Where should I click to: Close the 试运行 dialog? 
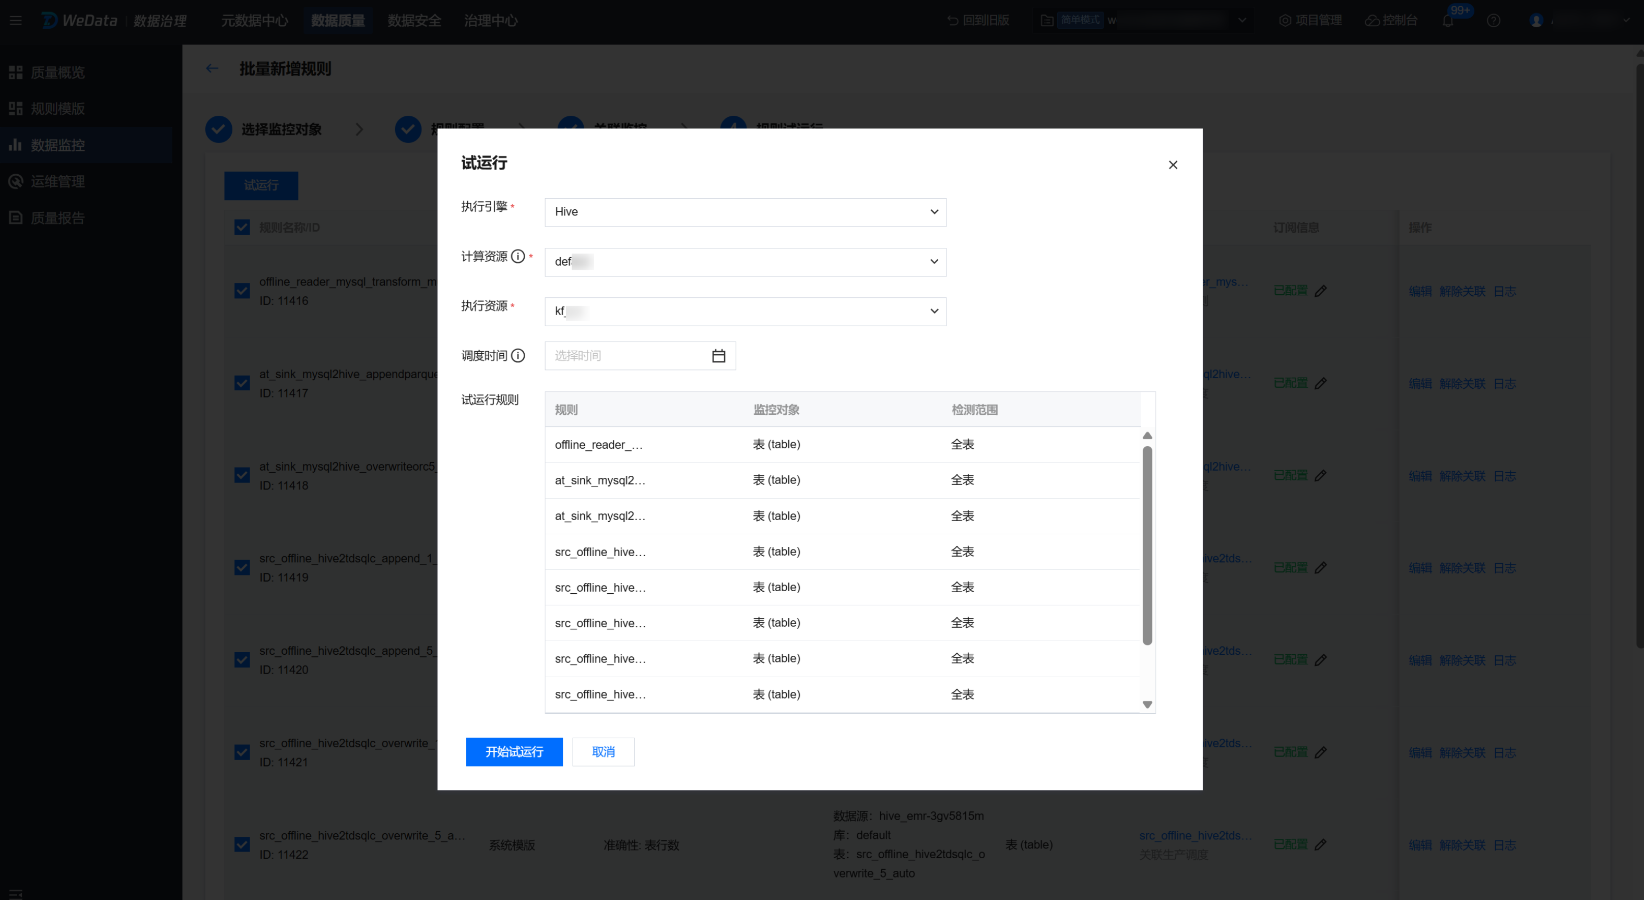1173,164
